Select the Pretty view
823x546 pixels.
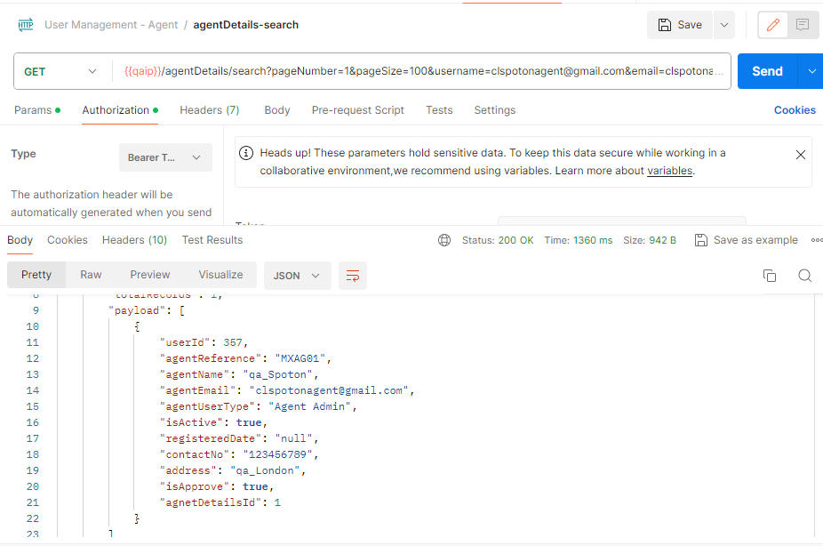click(x=36, y=275)
